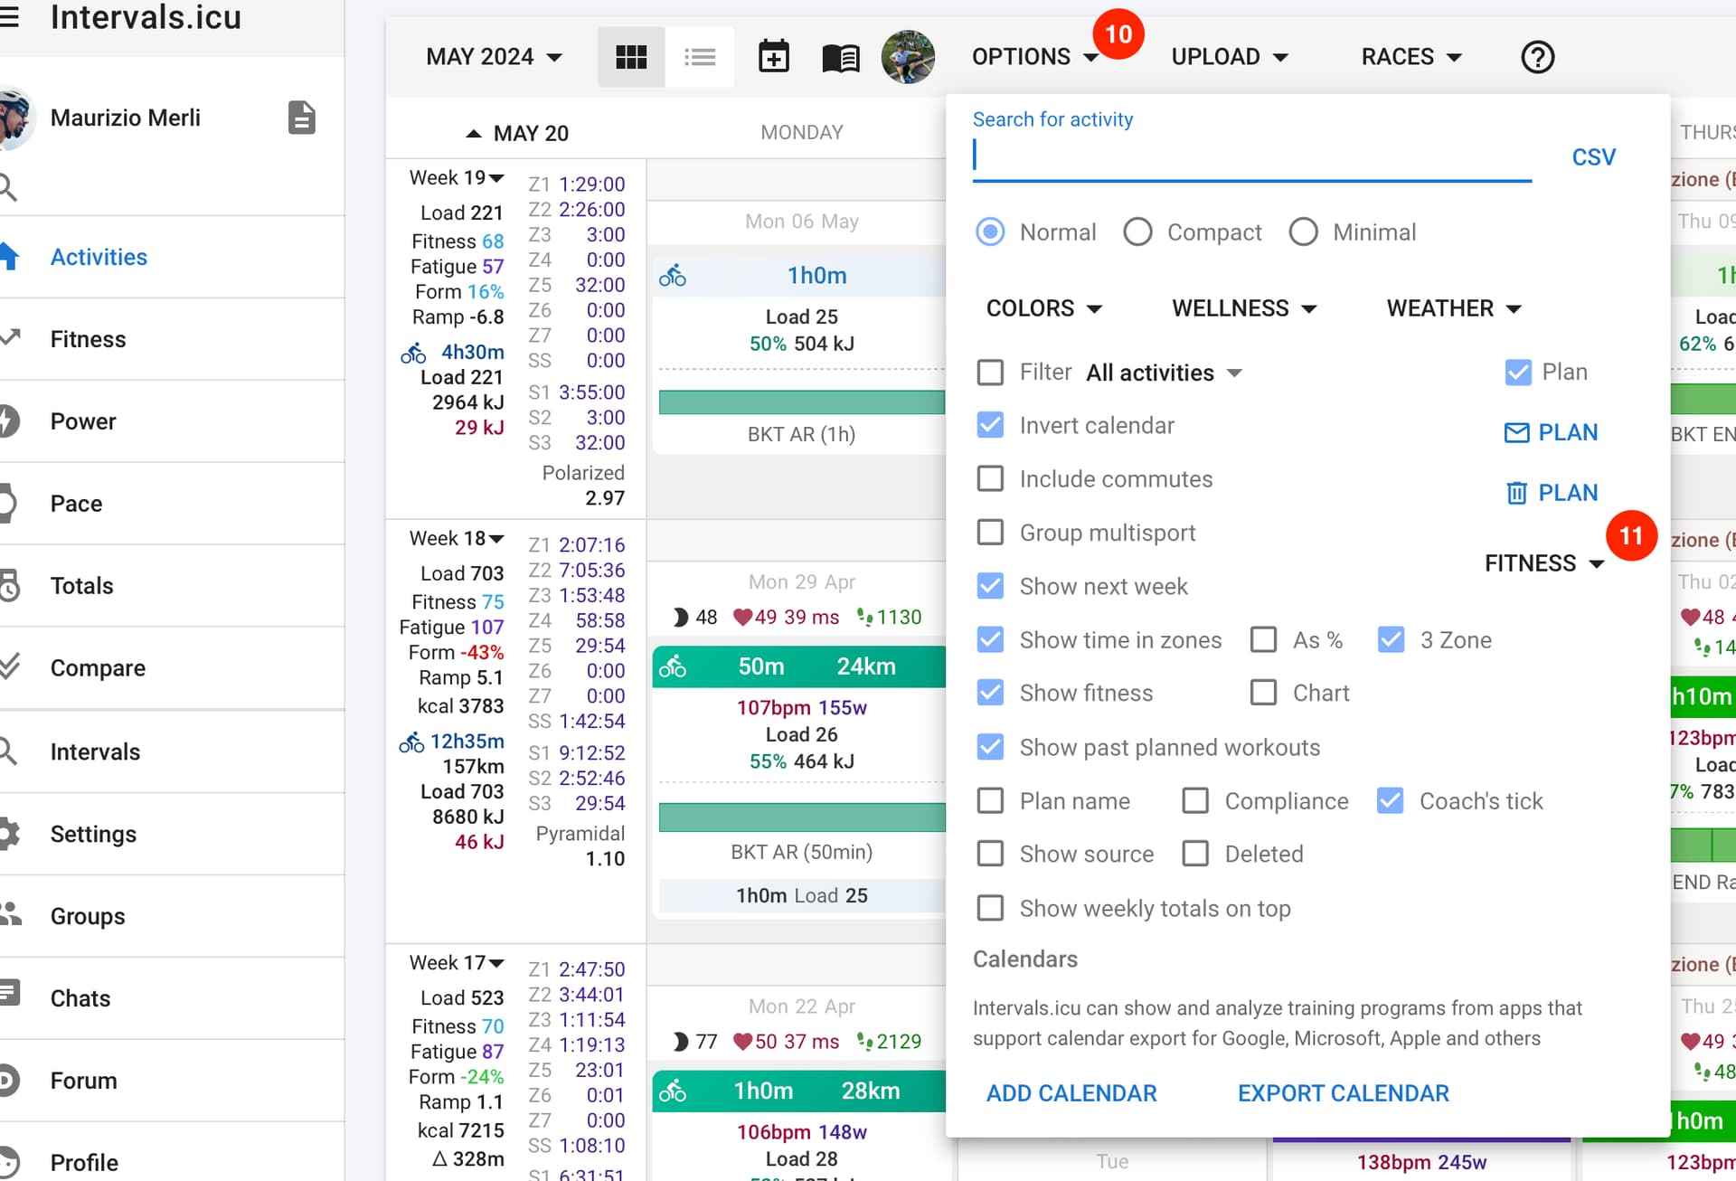
Task: Enable the Chart checkbox
Action: pos(1263,693)
